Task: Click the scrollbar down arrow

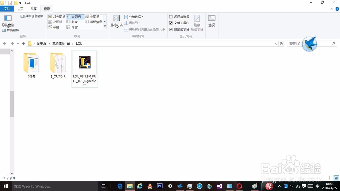Action: tap(12, 173)
